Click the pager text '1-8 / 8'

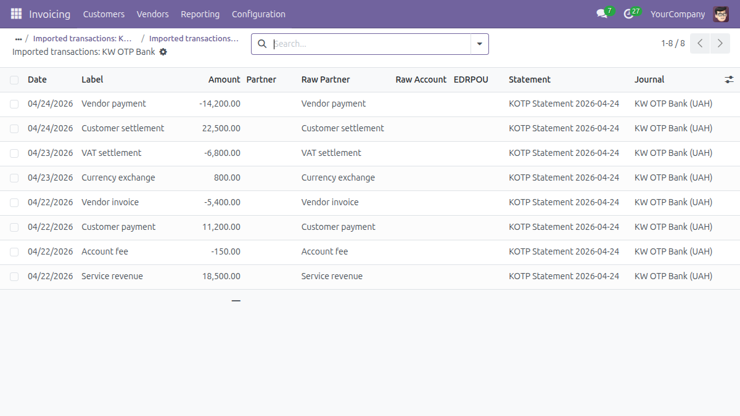coord(673,43)
